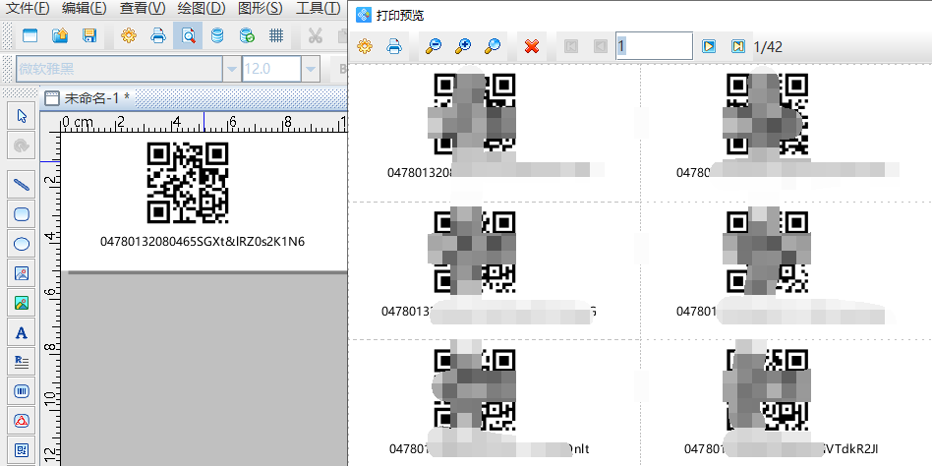Open the 编辑(E) menu

[x=84, y=8]
